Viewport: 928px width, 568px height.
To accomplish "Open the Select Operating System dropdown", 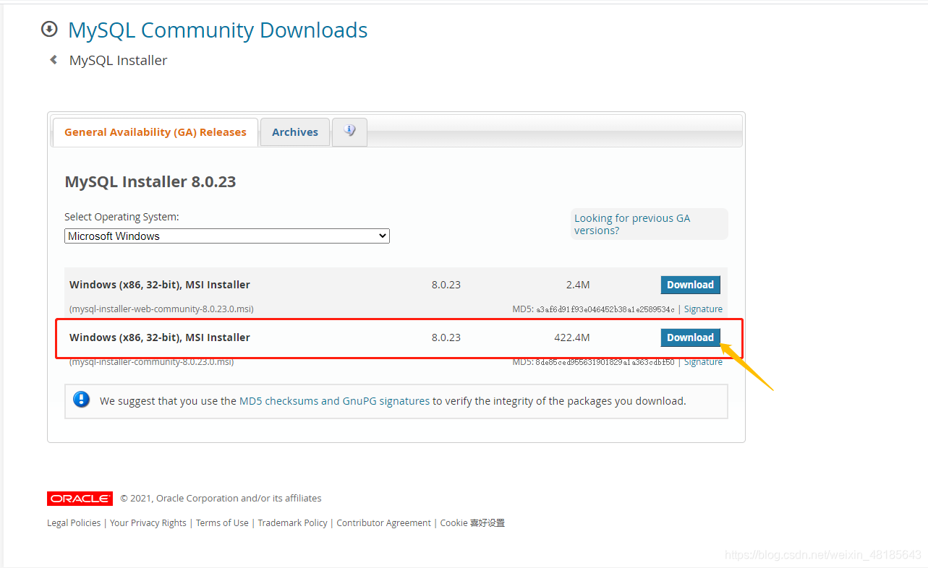I will [x=227, y=236].
